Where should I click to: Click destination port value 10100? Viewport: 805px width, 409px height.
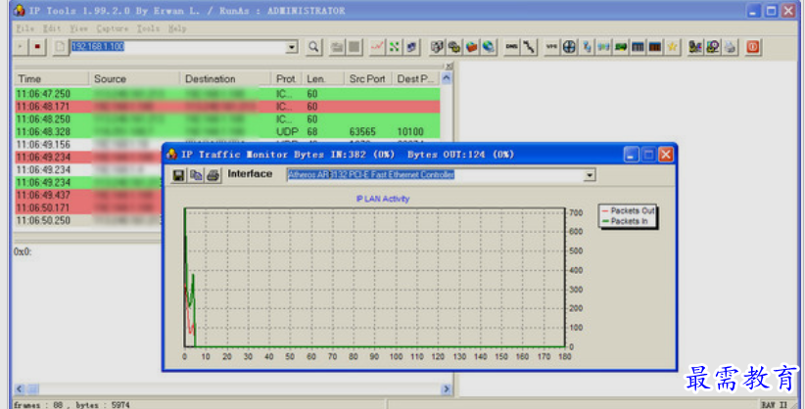[x=410, y=132]
